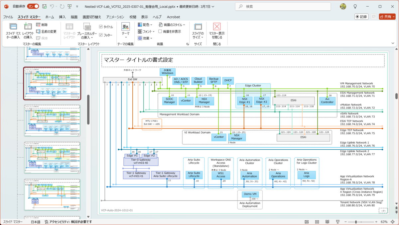This screenshot has height=225, width=399.
Task: Click the 削除 delete button
Action: (x=42, y=25)
